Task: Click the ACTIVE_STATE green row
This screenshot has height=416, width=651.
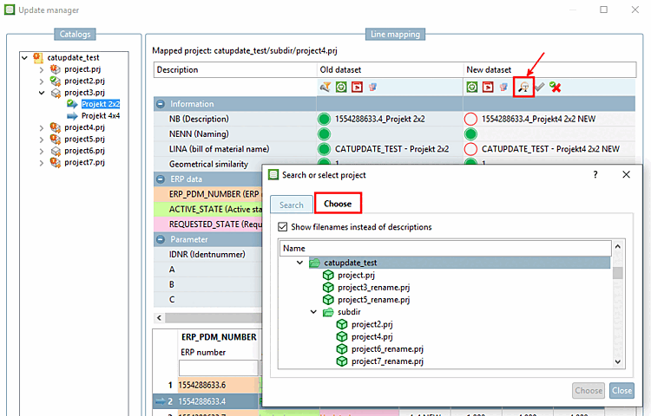Action: [208, 209]
